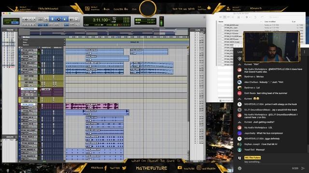Screen dimensions: 309x173
Task: Select P144_KEYS.wav in Finder window
Action: tap(232, 39)
